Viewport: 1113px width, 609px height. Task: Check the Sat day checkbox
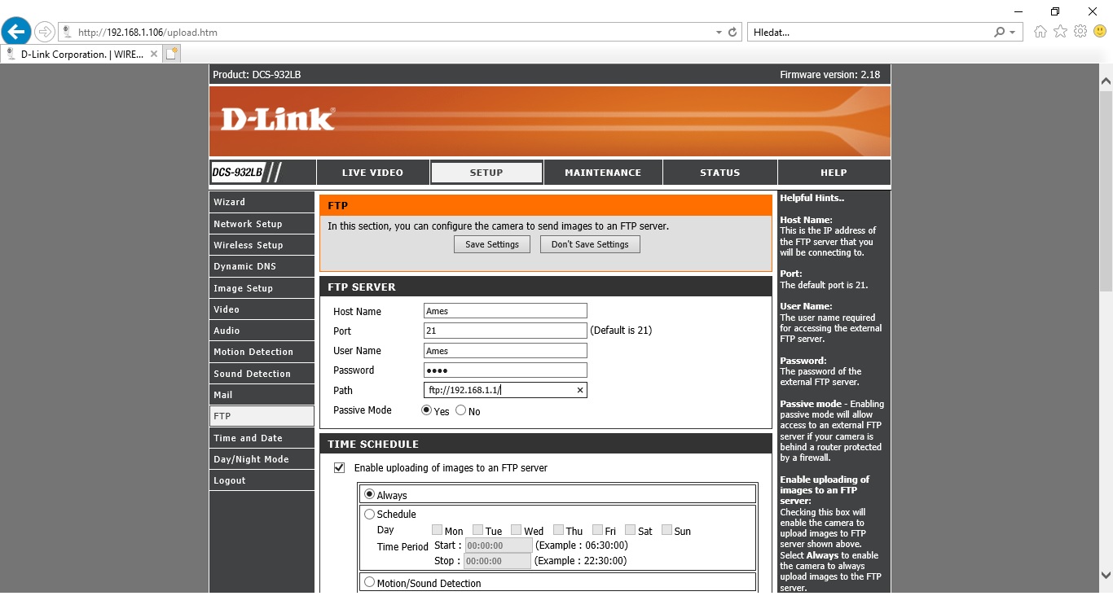point(631,530)
